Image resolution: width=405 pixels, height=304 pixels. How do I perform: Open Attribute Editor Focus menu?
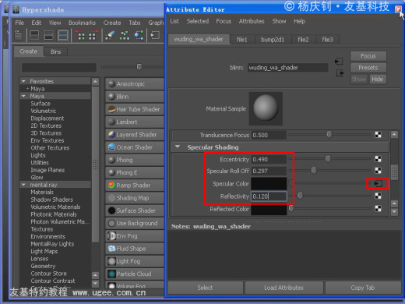224,21
